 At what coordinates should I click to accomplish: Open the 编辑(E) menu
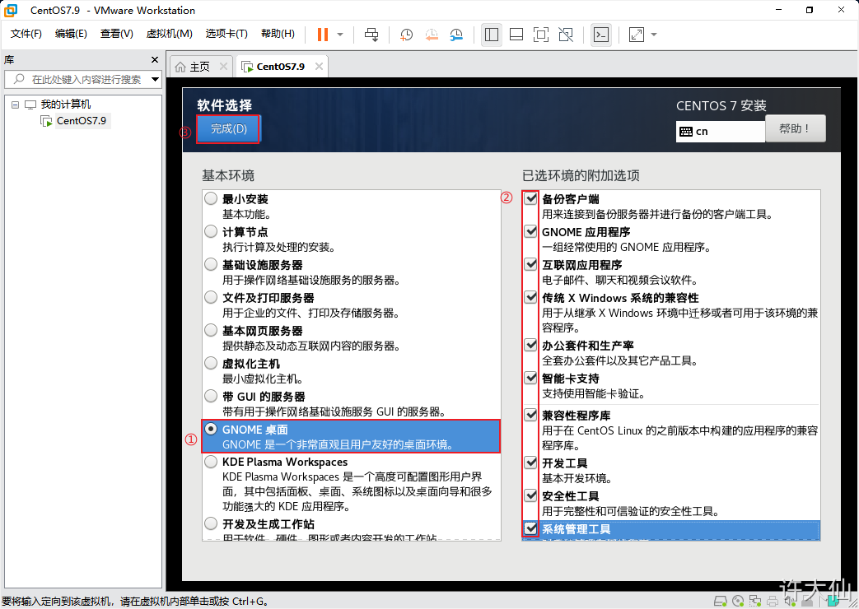[71, 34]
